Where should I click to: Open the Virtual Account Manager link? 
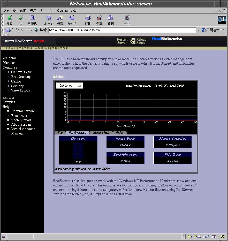point(23,131)
